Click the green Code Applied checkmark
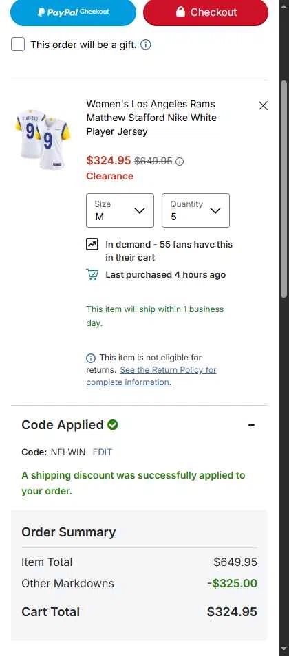The image size is (289, 656). click(x=113, y=425)
